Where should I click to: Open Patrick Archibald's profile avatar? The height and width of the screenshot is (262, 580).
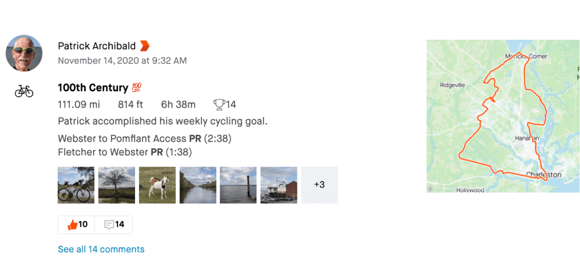click(24, 53)
